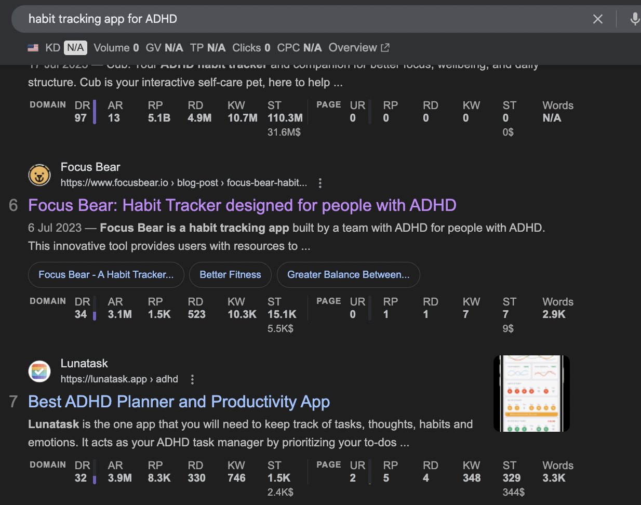Click the Lunatask favicon icon
Image resolution: width=641 pixels, height=505 pixels.
coord(39,371)
